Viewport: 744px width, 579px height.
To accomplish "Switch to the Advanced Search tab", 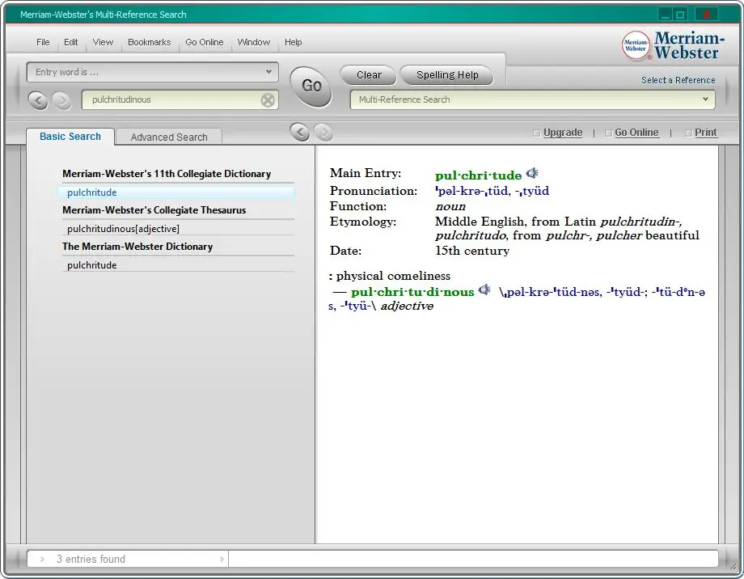I will [169, 137].
